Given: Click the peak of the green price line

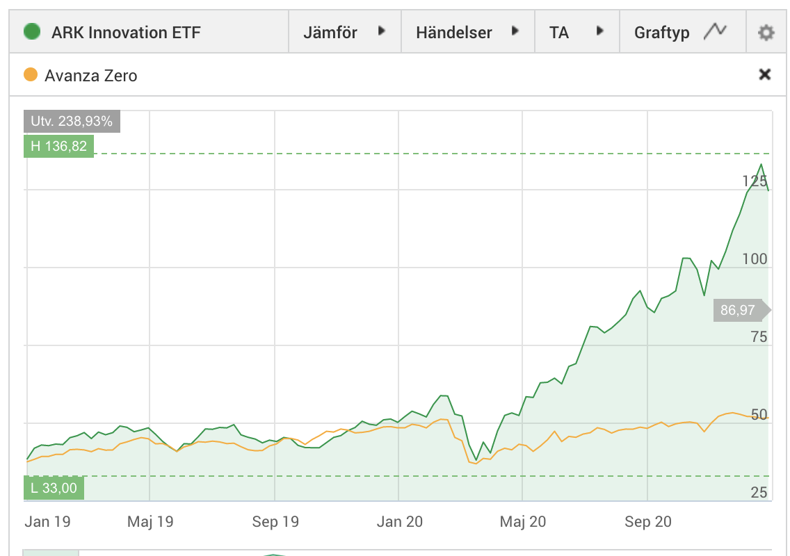Looking at the screenshot, I should point(761,165).
